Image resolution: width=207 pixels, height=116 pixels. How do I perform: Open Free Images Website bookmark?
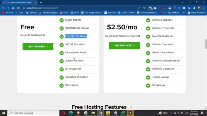click(92, 13)
